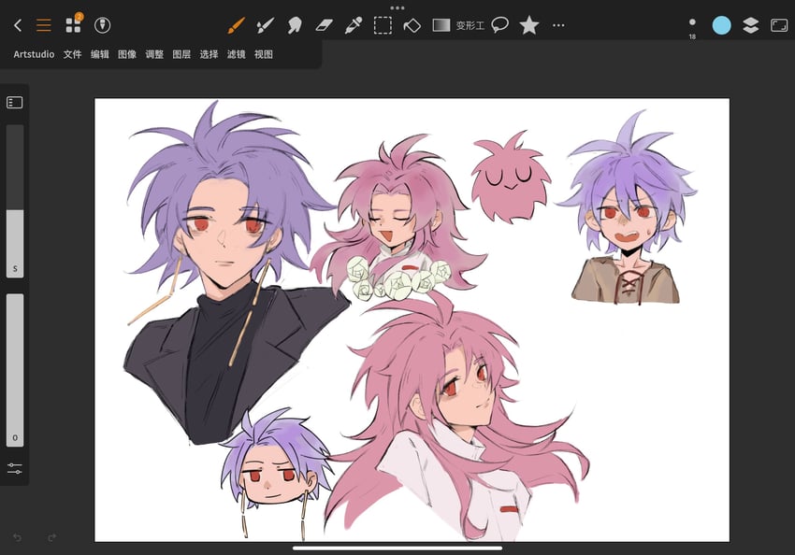Tap the Undo arrow
This screenshot has width=795, height=555.
(17, 537)
